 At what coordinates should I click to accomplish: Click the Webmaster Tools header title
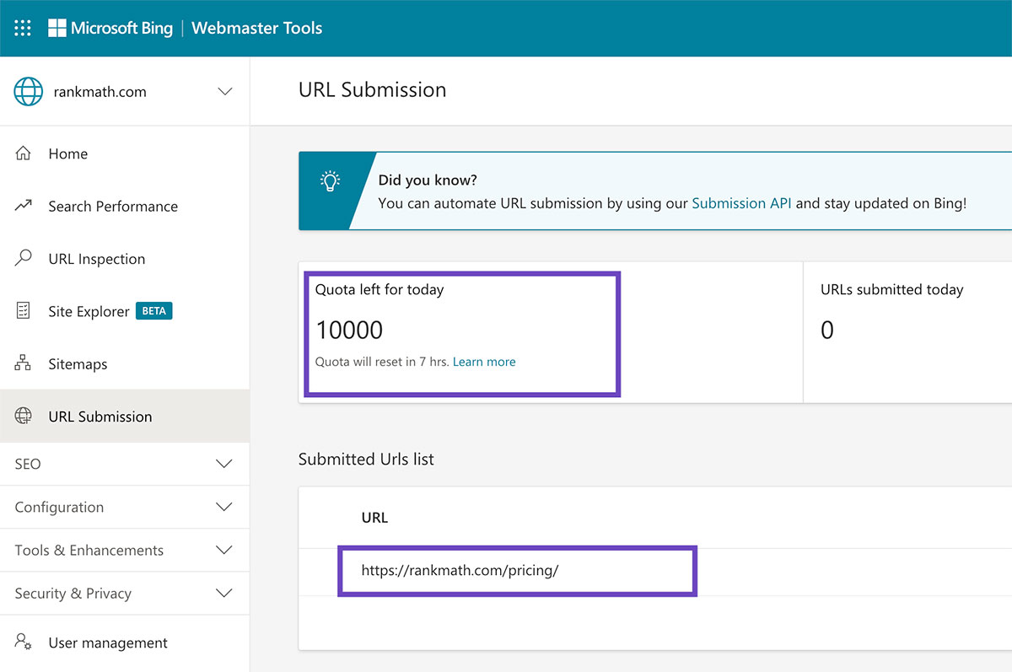pyautogui.click(x=257, y=28)
